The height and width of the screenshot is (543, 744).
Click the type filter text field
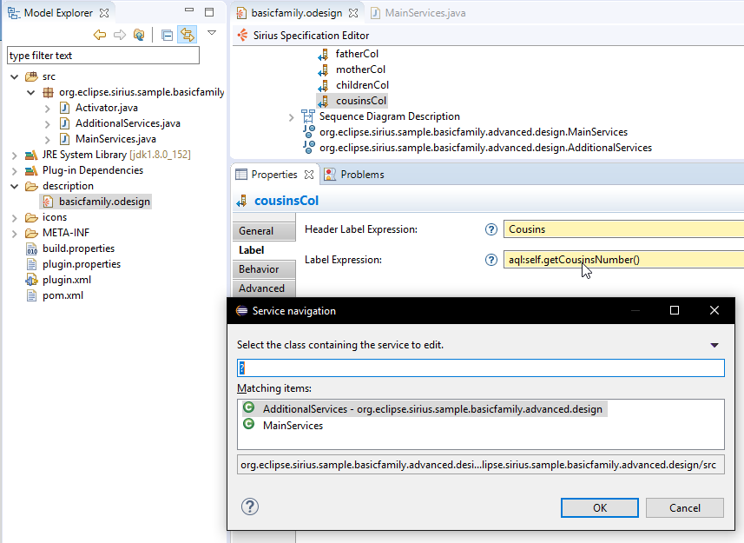pos(103,56)
